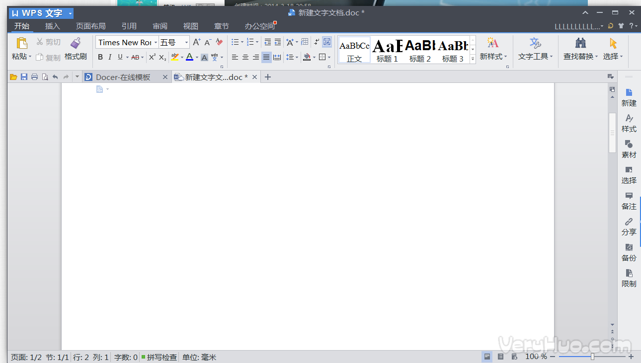The height and width of the screenshot is (363, 641).
Task: Open a new document tab with plus
Action: click(268, 77)
